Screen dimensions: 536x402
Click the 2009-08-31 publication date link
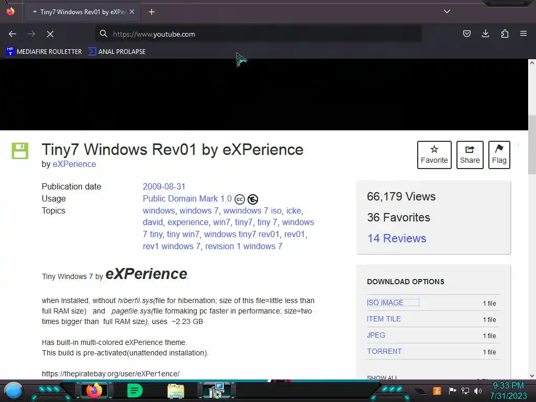click(x=164, y=187)
